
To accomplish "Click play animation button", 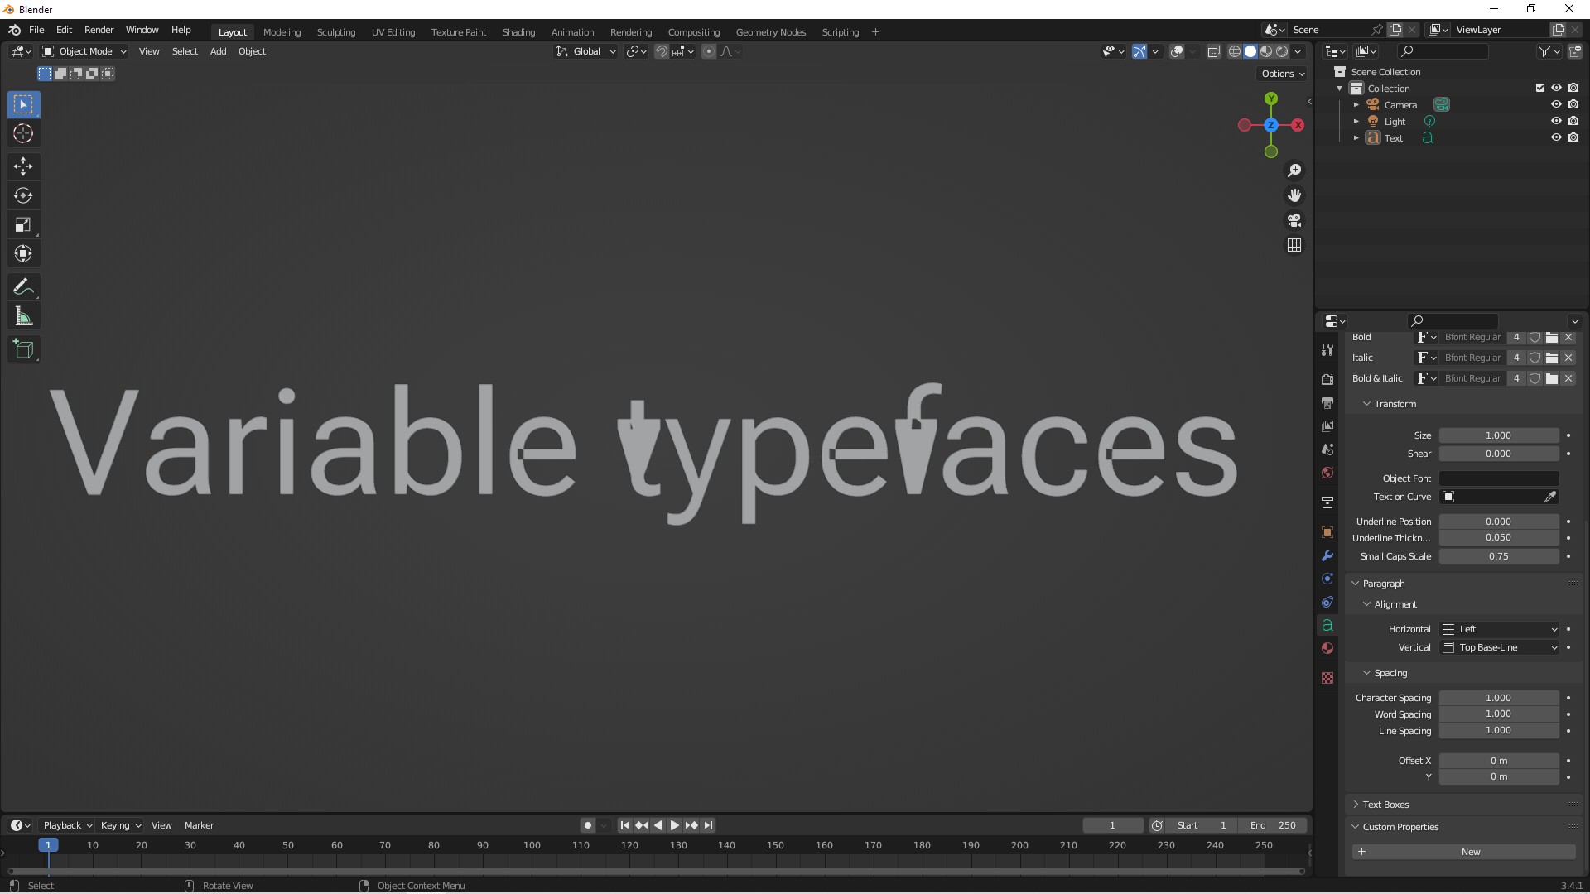I will [x=674, y=825].
